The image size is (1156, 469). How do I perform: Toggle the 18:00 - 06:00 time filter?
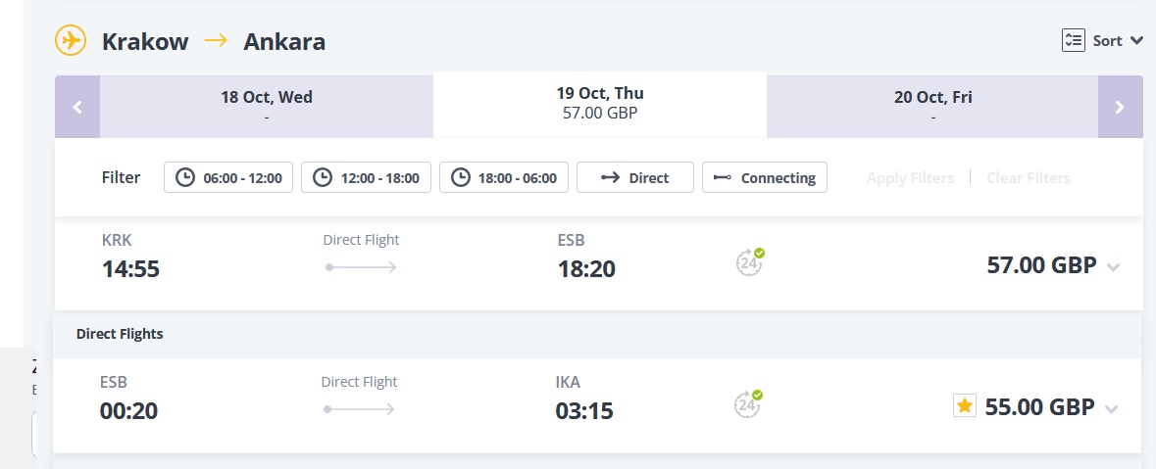[504, 177]
